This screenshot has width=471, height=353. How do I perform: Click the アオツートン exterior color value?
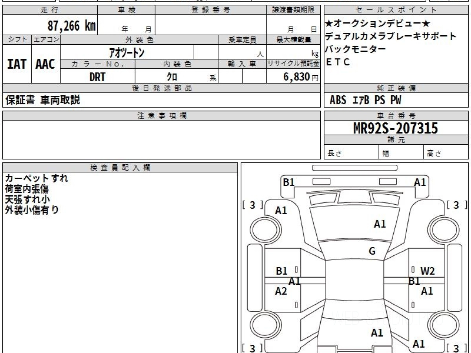point(126,52)
